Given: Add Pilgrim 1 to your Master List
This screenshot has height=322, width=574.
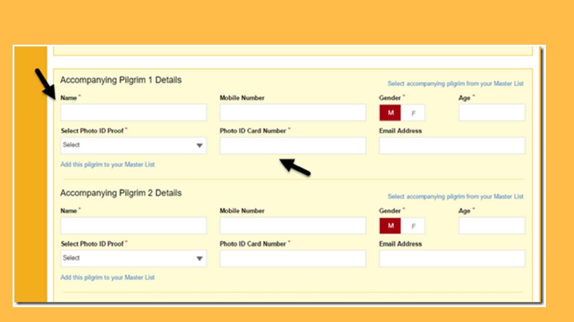Looking at the screenshot, I should point(108,164).
